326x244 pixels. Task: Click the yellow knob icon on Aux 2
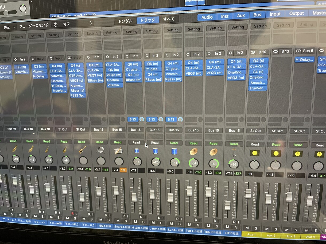point(276,153)
